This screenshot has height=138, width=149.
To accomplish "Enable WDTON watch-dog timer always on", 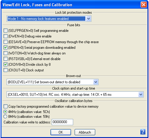I will point(5,53).
